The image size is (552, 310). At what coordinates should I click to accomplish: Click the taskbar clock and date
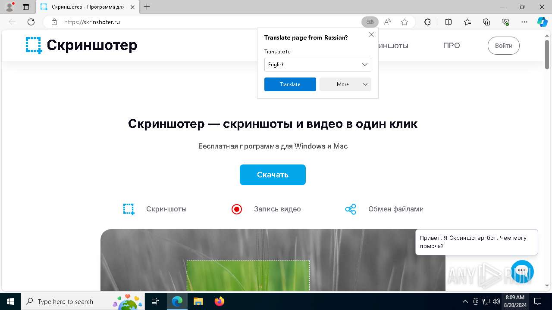coord(515,301)
